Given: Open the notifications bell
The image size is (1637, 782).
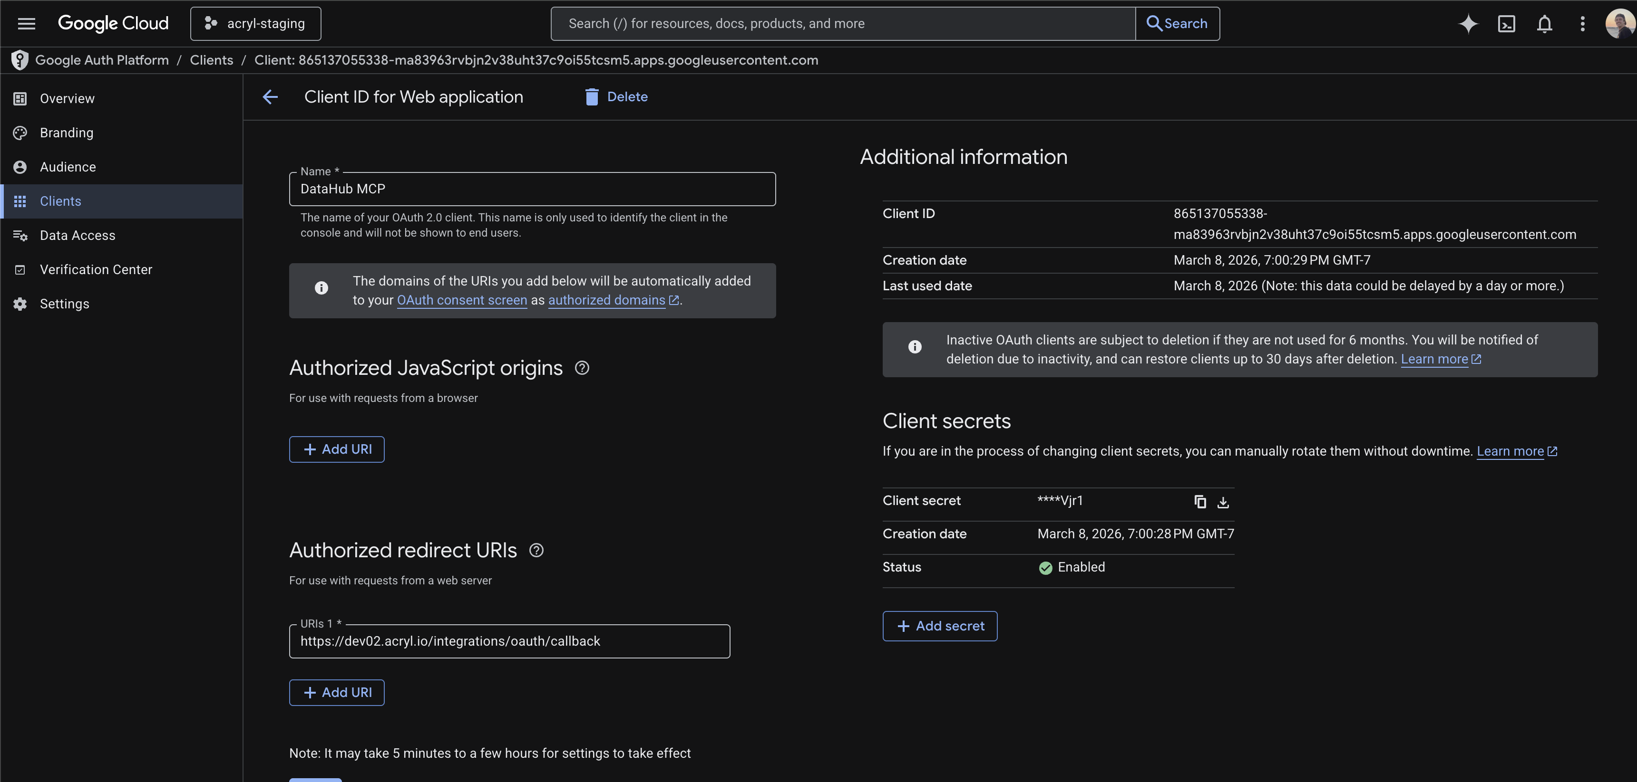Looking at the screenshot, I should pos(1545,23).
